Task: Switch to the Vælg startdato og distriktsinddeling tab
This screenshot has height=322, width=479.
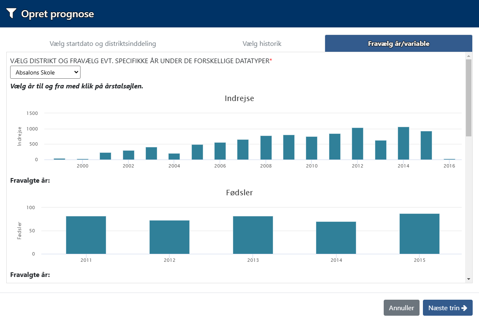Action: coord(102,44)
